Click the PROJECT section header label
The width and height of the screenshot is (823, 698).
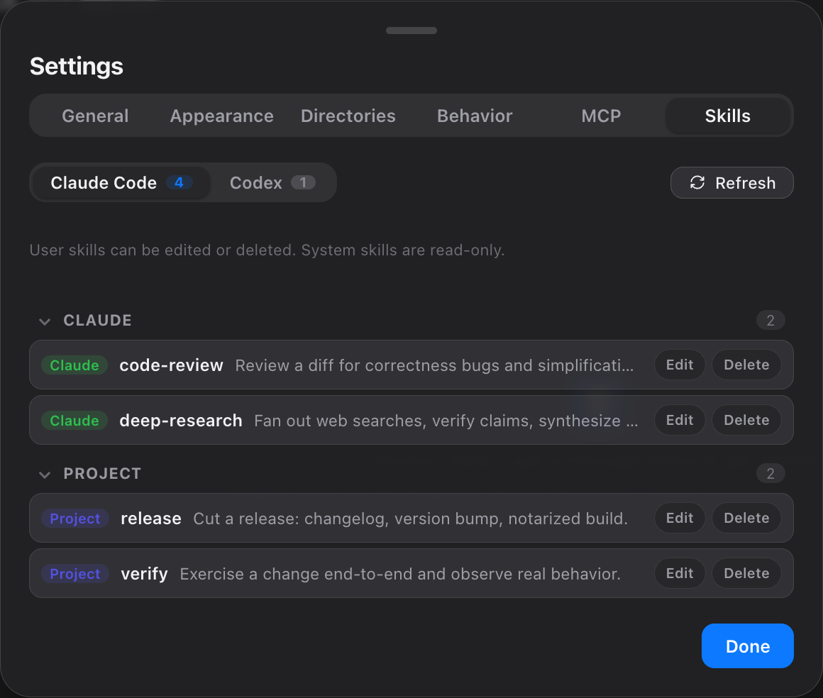coord(102,473)
